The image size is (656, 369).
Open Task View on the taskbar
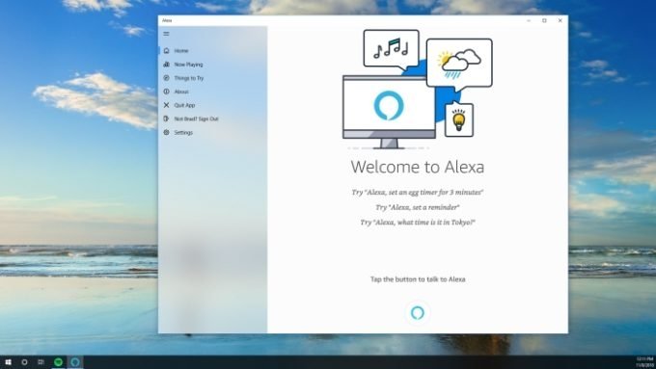pyautogui.click(x=41, y=362)
